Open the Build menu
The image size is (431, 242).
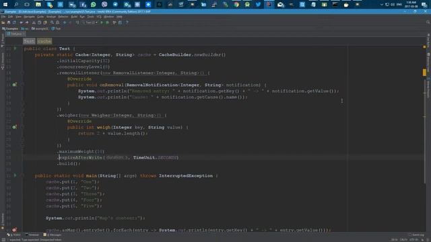click(x=74, y=17)
